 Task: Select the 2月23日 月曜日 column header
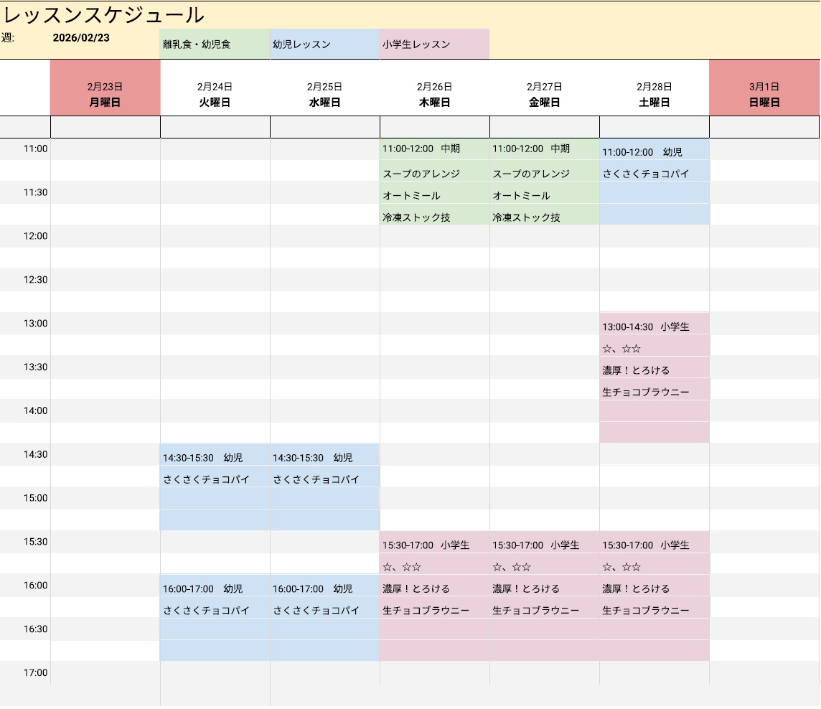coord(105,94)
